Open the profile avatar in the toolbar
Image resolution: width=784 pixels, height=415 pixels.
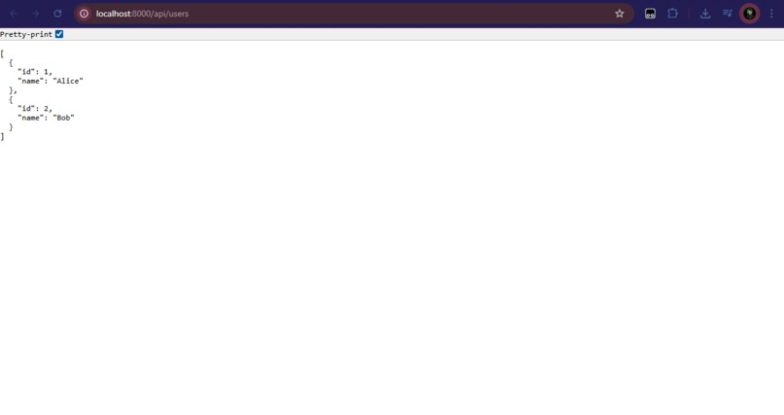[x=749, y=14]
